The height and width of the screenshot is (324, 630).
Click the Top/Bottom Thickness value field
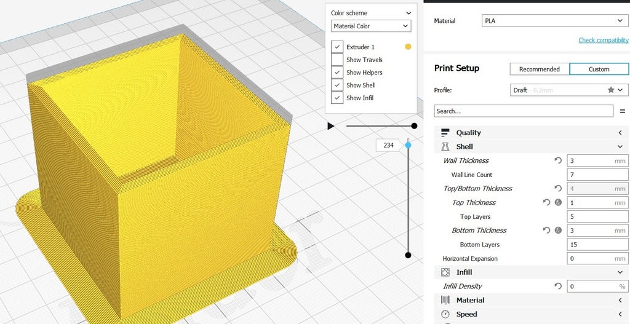[x=597, y=188]
